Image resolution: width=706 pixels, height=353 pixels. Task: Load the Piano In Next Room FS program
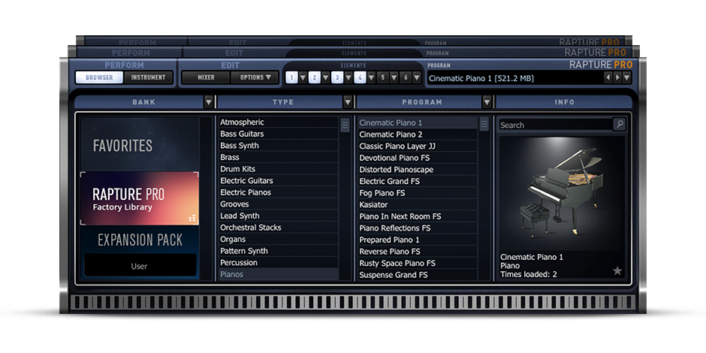(418, 216)
